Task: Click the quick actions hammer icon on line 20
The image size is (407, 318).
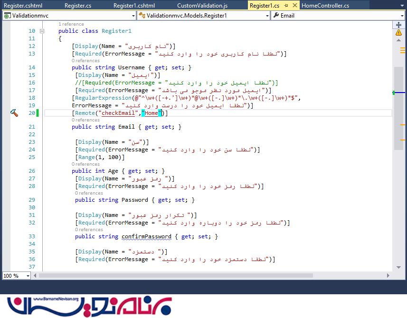Action: [x=14, y=113]
